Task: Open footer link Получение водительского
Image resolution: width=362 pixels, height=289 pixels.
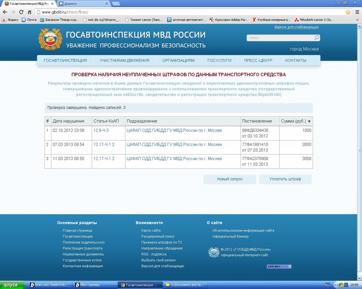Action: pyautogui.click(x=84, y=242)
